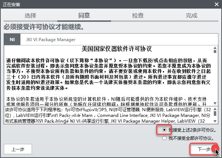Choose 我不接受全部许可协议 radio button
Viewport: 222px width, 158px height.
(164, 138)
